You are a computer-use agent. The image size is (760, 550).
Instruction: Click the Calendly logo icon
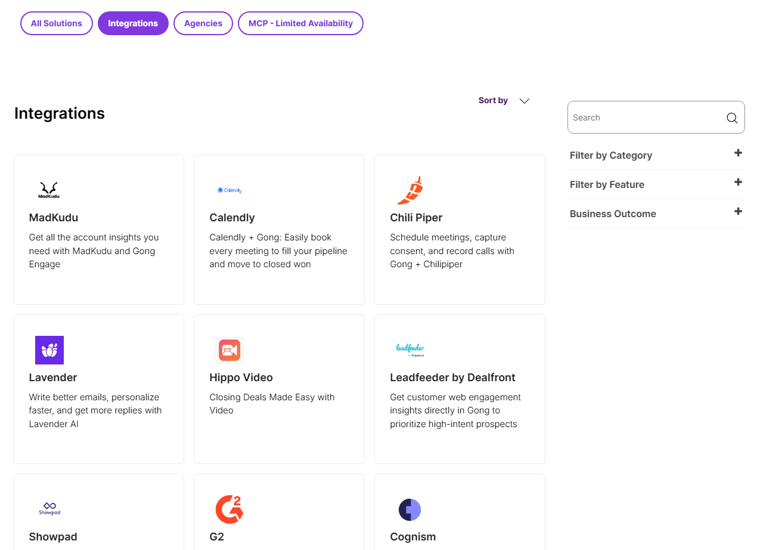[x=229, y=190]
